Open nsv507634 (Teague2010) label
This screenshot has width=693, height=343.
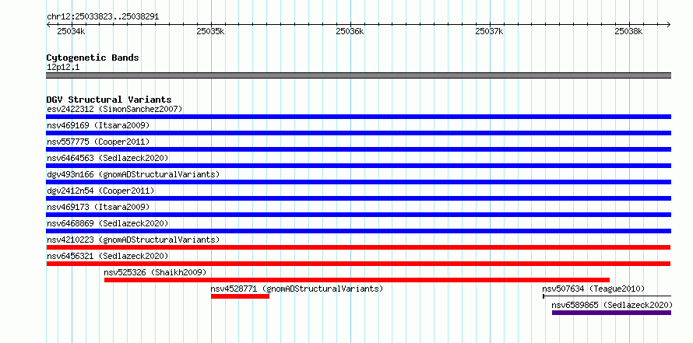tap(593, 289)
